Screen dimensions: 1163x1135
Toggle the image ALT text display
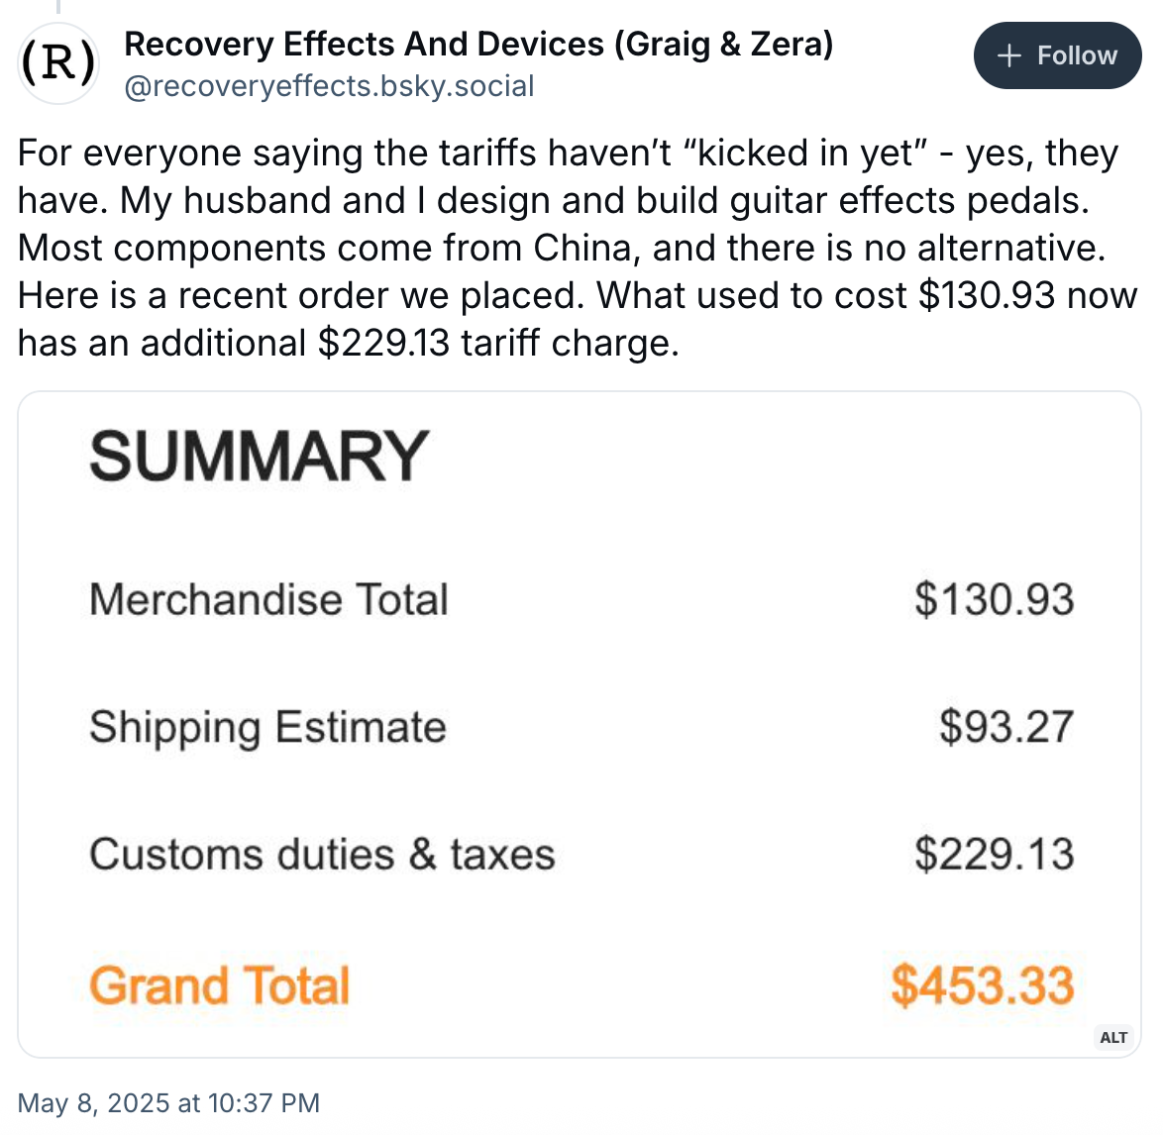pyautogui.click(x=1113, y=1038)
